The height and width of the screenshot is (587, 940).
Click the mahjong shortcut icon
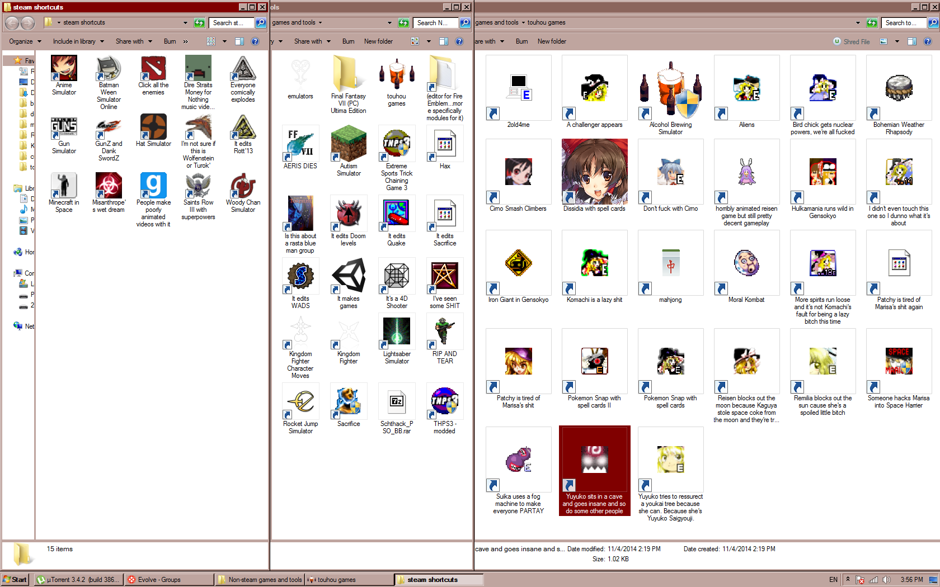[670, 263]
